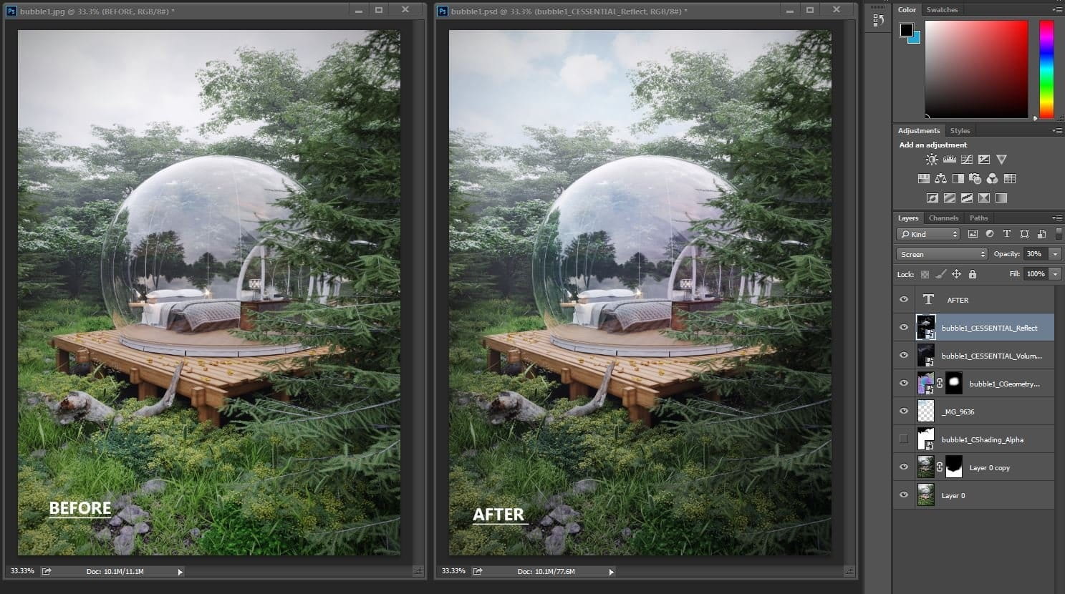Filter layers by pixel layers icon
Viewport: 1065px width, 594px height.
[x=973, y=234]
